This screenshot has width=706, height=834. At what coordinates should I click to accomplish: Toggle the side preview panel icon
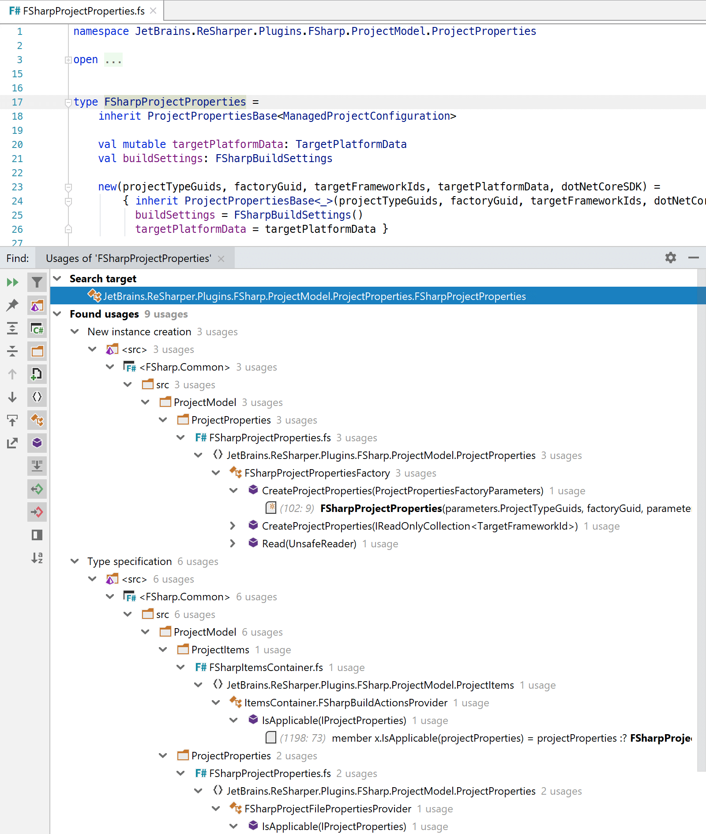pos(37,535)
